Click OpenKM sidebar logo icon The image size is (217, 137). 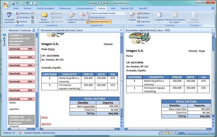pyautogui.click(x=4, y=35)
